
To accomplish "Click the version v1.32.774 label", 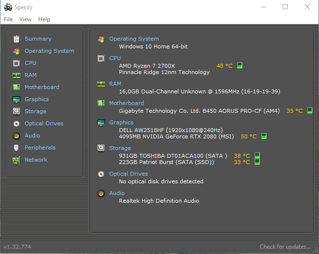I will 17,247.
